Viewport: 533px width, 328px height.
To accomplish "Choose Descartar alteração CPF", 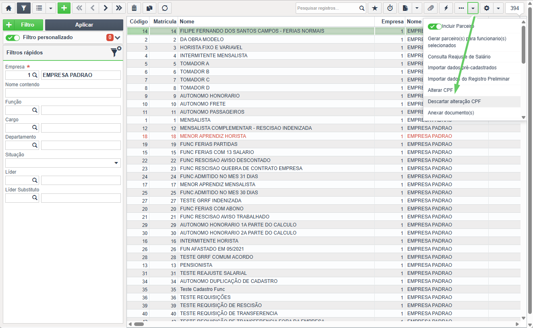I will [x=471, y=102].
